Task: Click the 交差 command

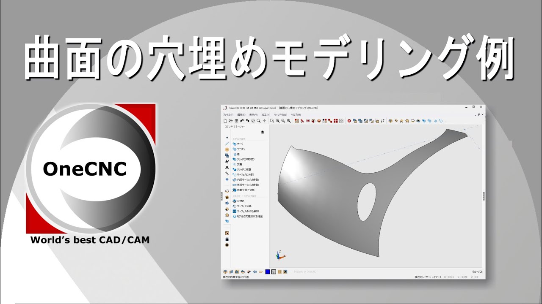Action: [237, 164]
